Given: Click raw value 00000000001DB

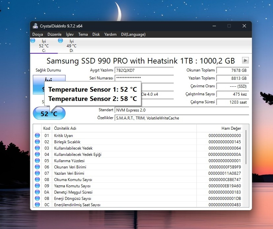Looking at the screenshot, I should tap(224, 199).
